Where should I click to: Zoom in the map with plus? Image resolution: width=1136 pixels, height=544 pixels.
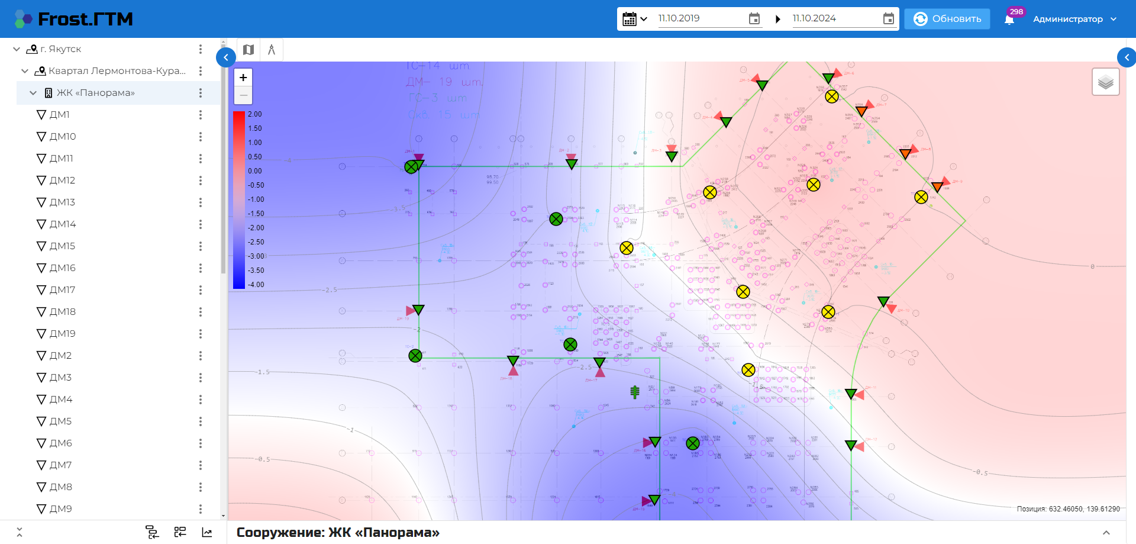pos(243,78)
